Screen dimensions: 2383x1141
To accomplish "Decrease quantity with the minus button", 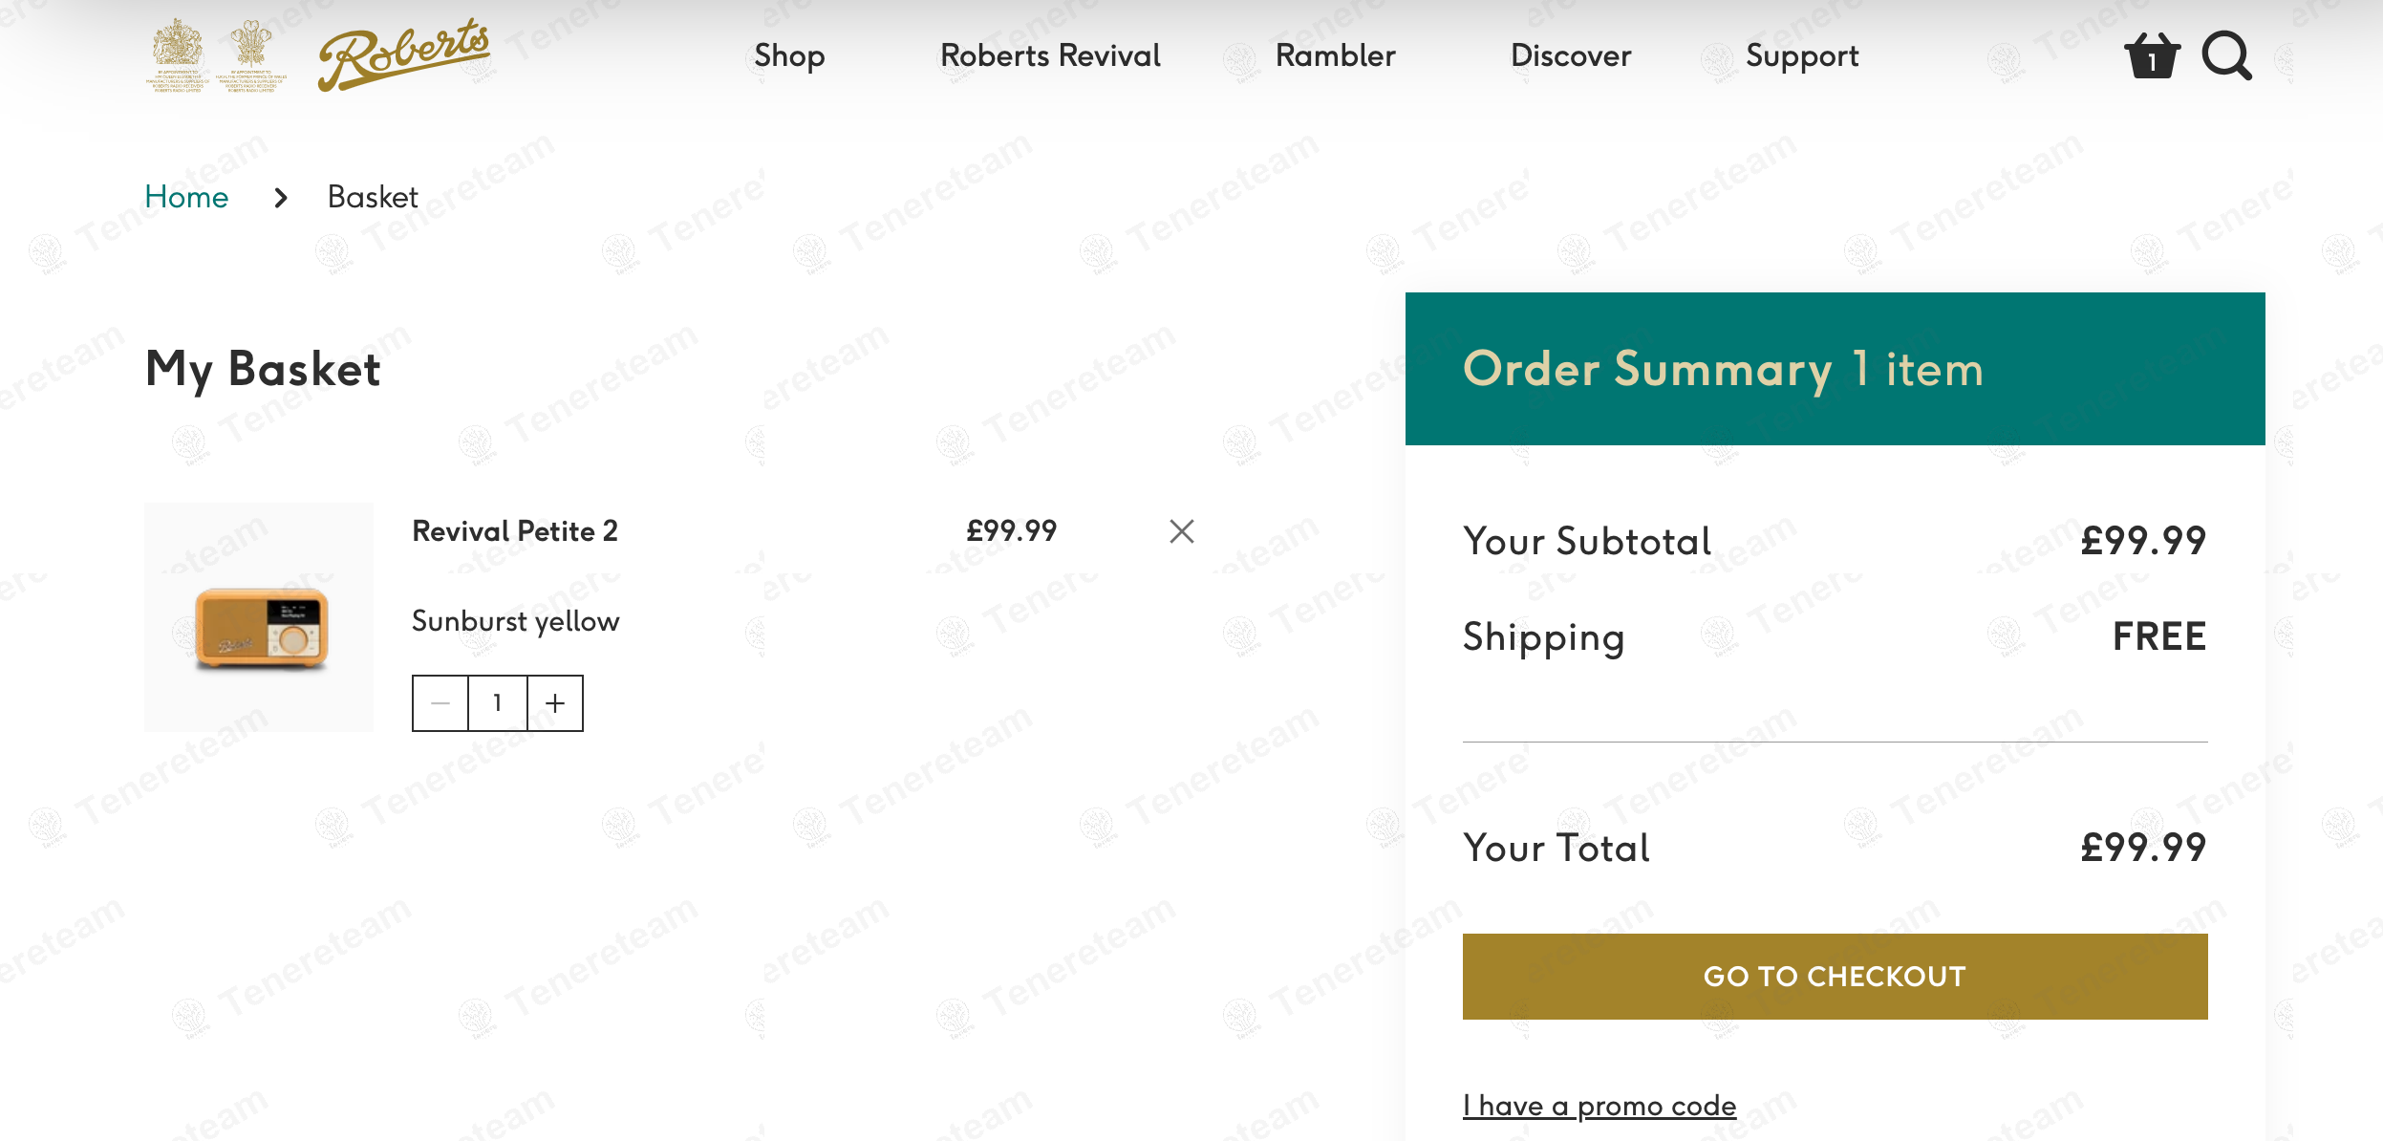I will (x=440, y=703).
